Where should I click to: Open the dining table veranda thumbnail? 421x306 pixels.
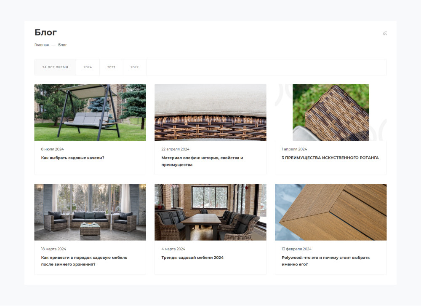point(210,212)
